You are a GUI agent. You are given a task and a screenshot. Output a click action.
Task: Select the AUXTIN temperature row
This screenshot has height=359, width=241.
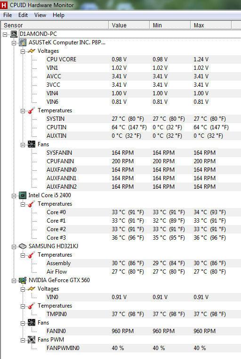tap(143, 136)
